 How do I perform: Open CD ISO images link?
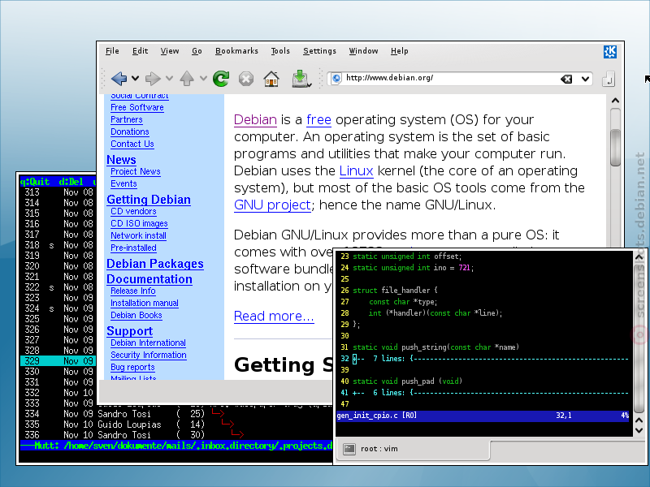[139, 223]
